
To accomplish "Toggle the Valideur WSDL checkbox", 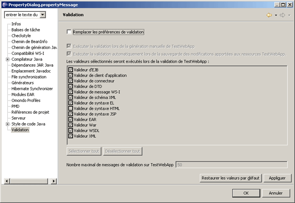I will (71, 130).
